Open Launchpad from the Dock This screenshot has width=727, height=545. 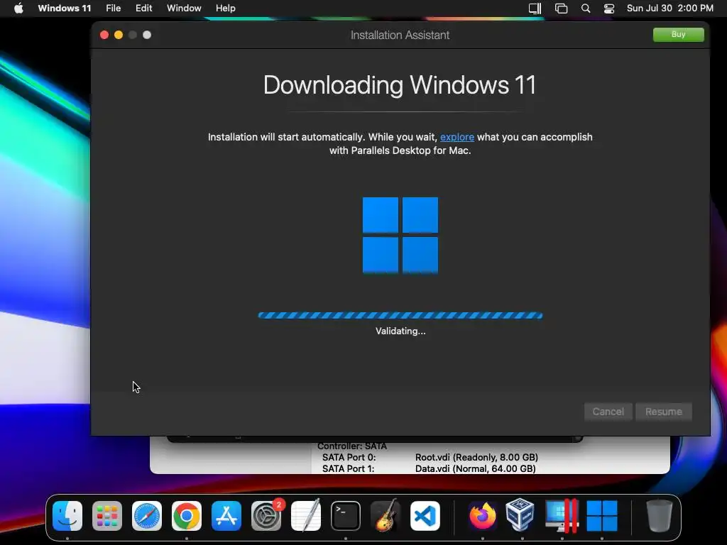coord(107,516)
